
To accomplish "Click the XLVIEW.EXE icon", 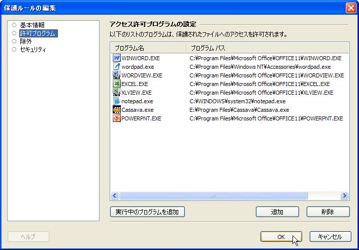I will 117,93.
